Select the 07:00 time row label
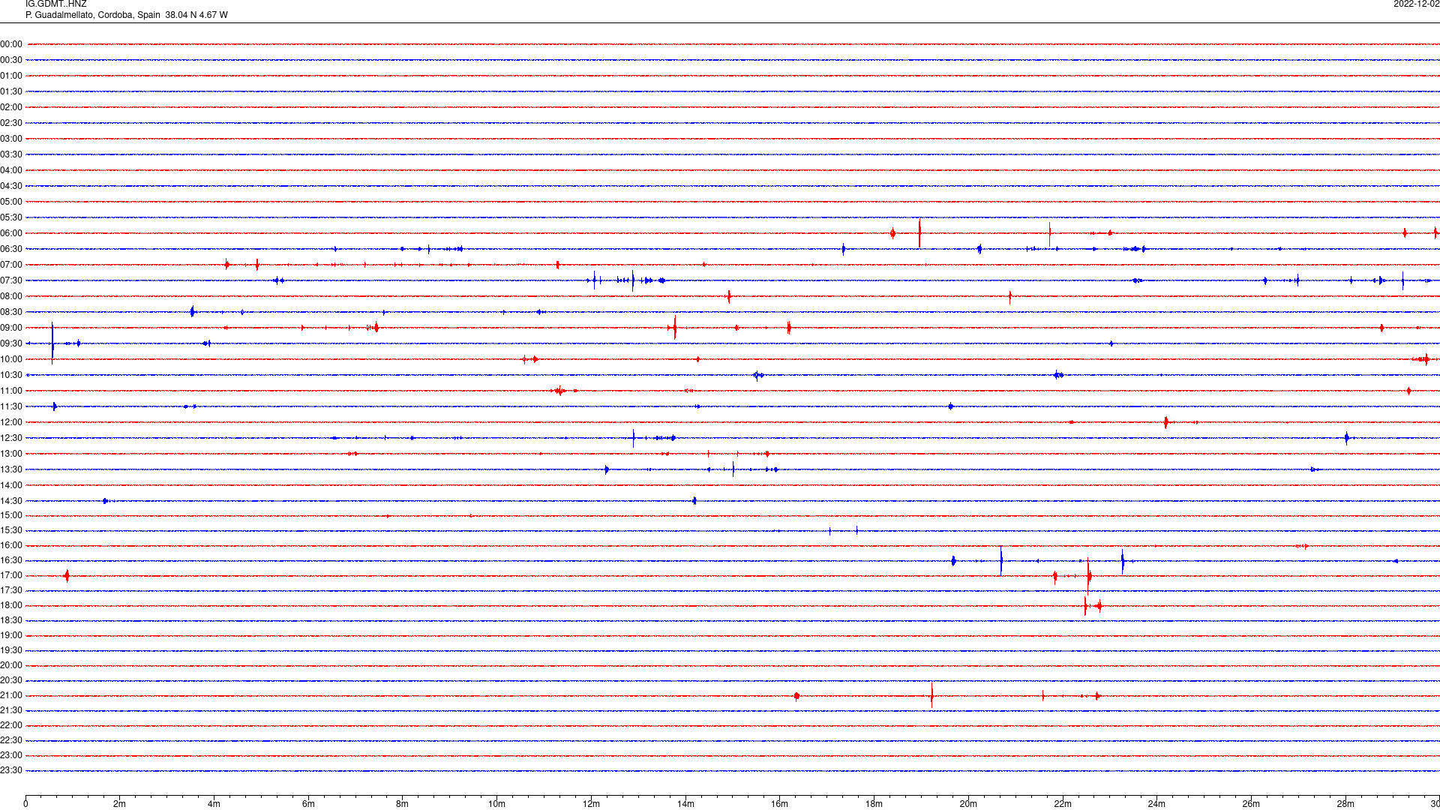1440x810 pixels. coord(11,265)
